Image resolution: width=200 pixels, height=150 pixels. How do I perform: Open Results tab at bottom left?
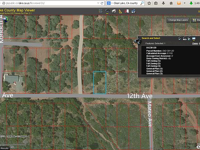[x=5, y=148]
